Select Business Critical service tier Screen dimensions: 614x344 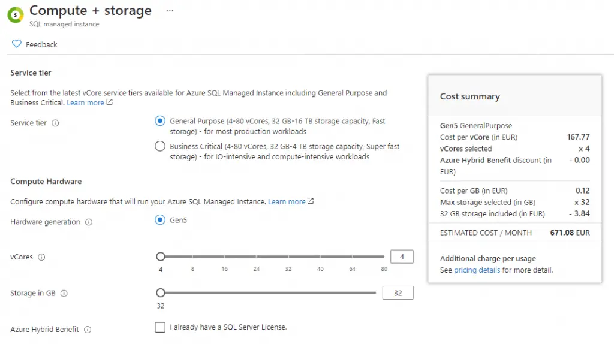click(x=159, y=146)
